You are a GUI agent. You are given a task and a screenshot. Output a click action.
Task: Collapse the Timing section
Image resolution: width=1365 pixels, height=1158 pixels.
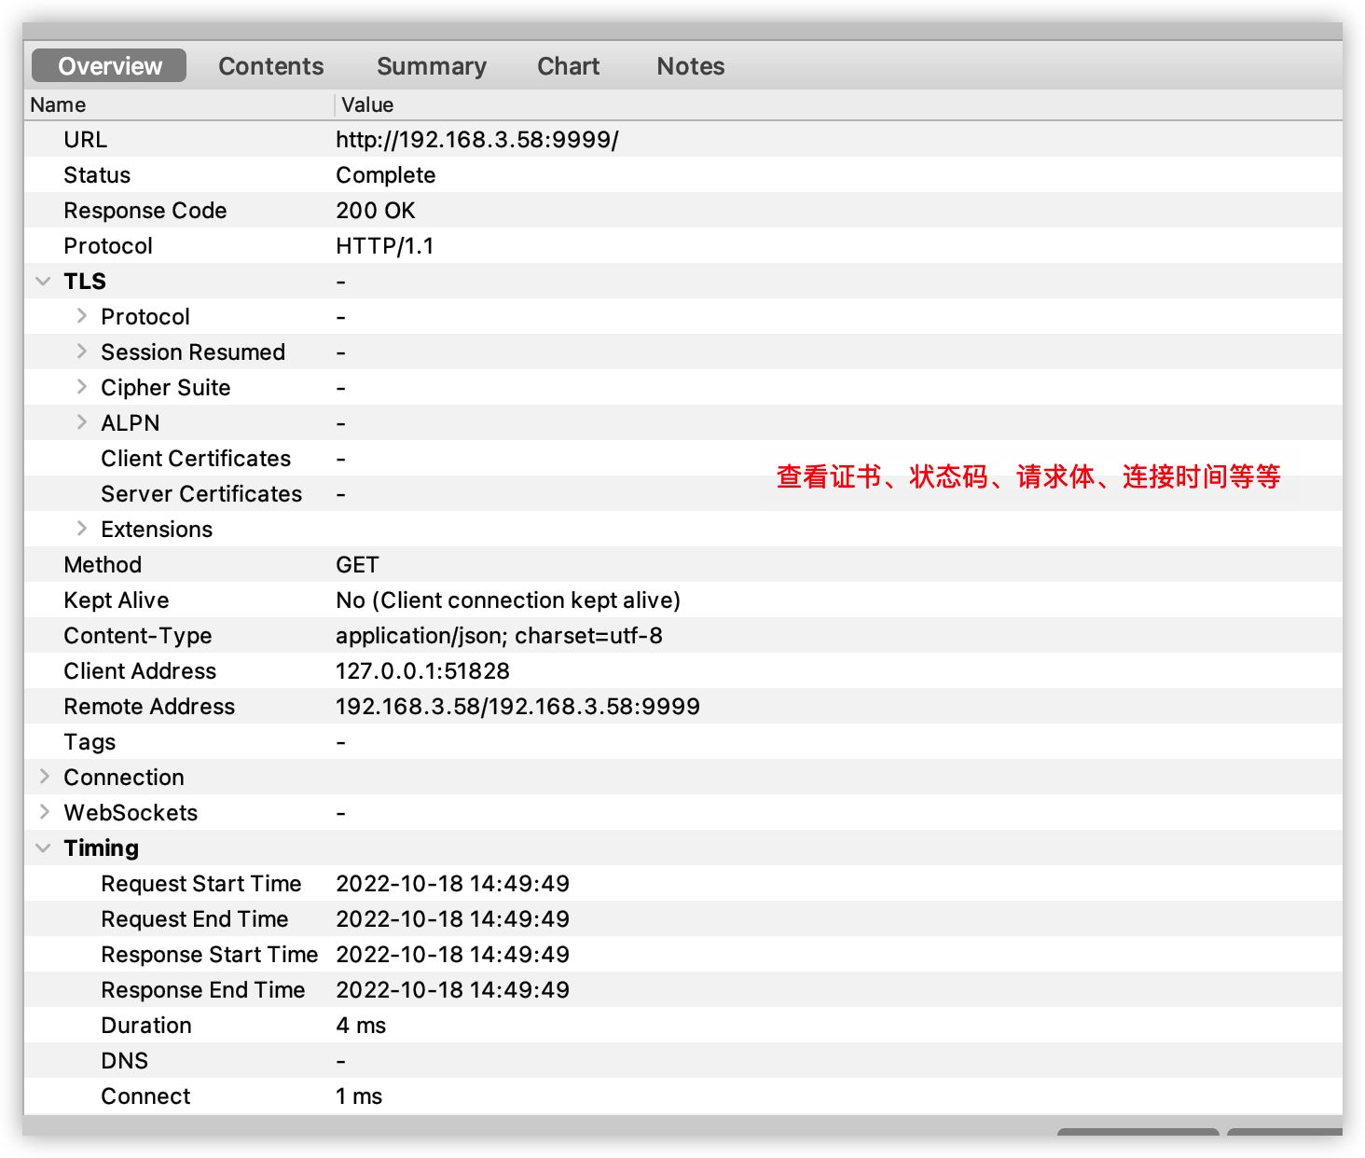coord(43,848)
